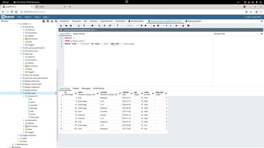This screenshot has width=264, height=148.
Task: Open the Object menu
Action: point(28,17)
